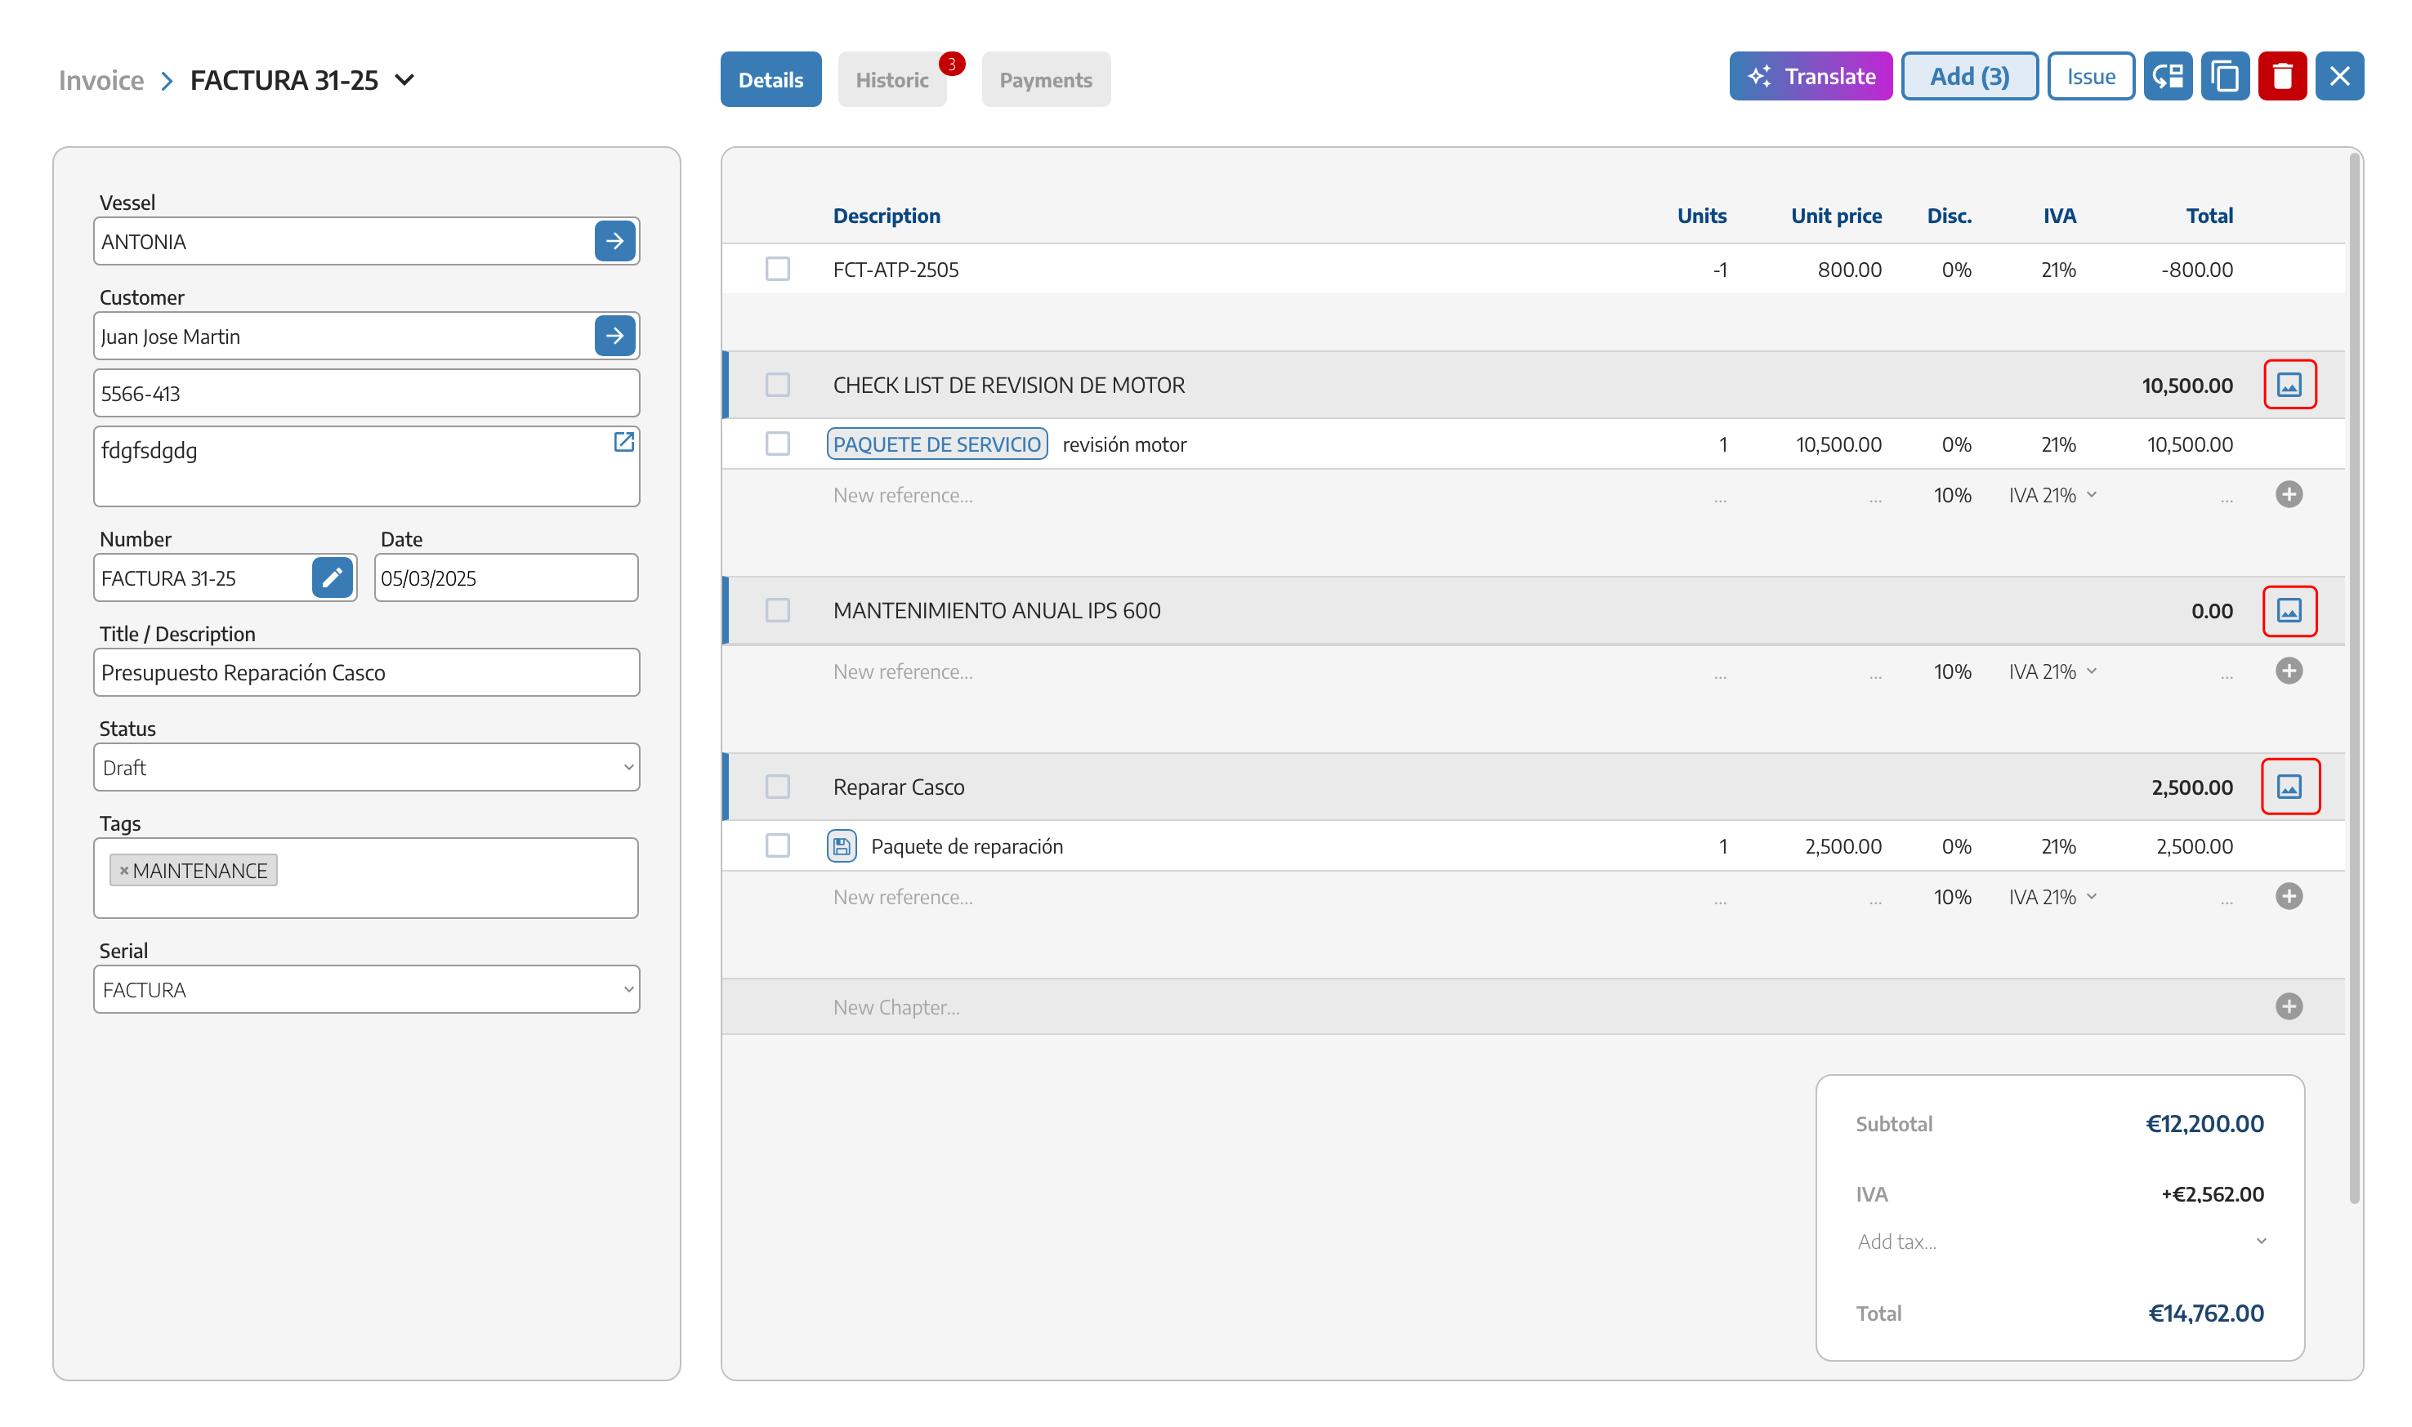Click customer code field 5566-413
The width and height of the screenshot is (2412, 1427).
click(366, 392)
